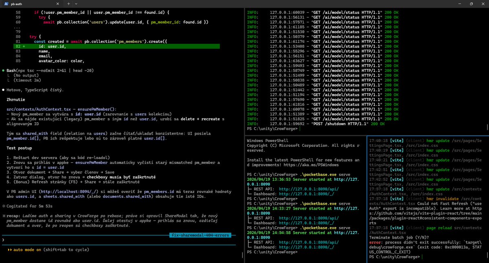The width and height of the screenshot is (489, 263).
Task: Maximize the terminal window
Action: click(x=471, y=3)
